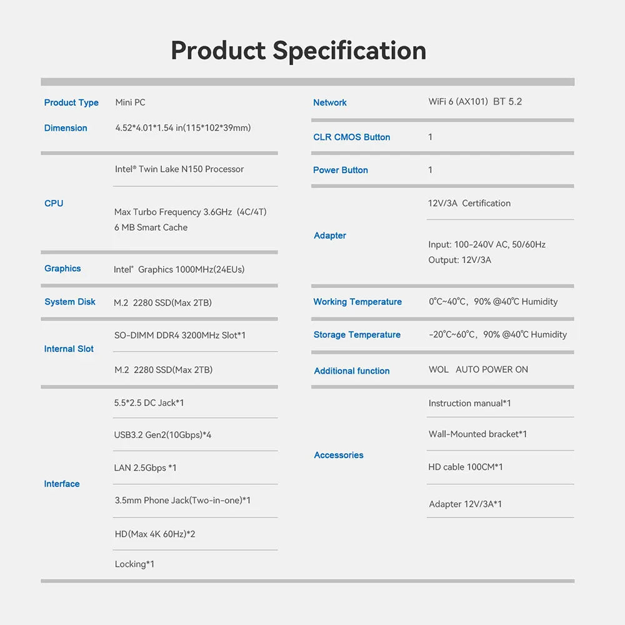625x625 pixels.
Task: Click the Network label
Action: (330, 103)
